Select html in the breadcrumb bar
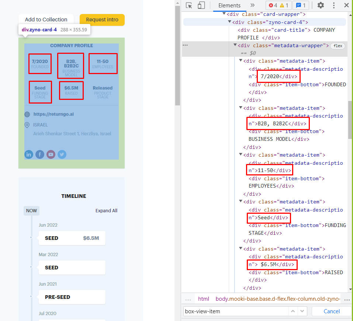Screen dimensions: 353x321 pos(204,299)
